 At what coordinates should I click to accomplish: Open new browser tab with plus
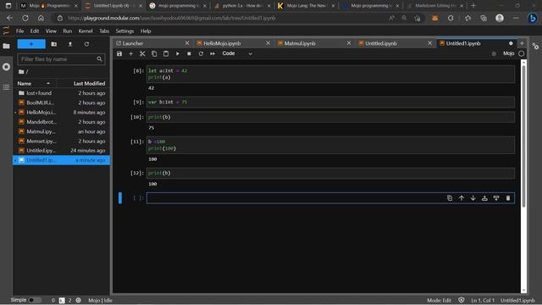pos(473,6)
